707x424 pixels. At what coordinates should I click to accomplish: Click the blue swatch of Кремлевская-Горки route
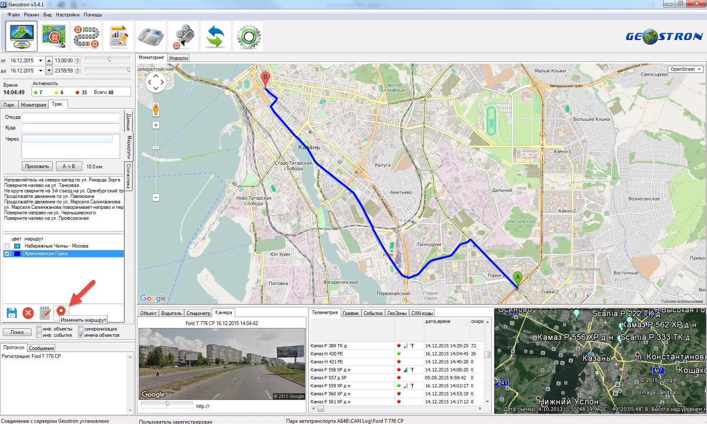17,253
